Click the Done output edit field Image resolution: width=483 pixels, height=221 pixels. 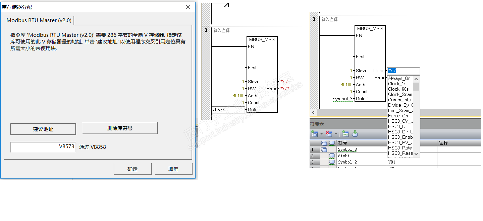click(x=403, y=71)
